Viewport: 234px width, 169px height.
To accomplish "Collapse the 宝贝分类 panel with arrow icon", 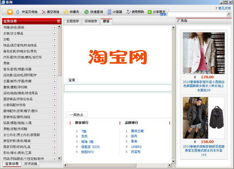I will tap(58, 21).
